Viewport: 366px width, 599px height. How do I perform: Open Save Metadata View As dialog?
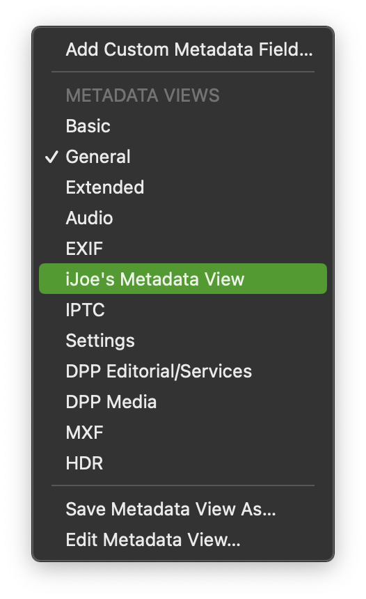click(183, 509)
